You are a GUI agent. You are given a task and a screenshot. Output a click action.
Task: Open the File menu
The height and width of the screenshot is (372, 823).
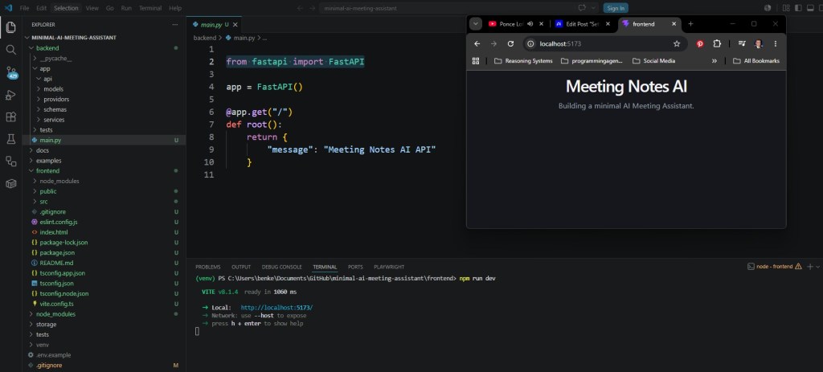pyautogui.click(x=24, y=8)
